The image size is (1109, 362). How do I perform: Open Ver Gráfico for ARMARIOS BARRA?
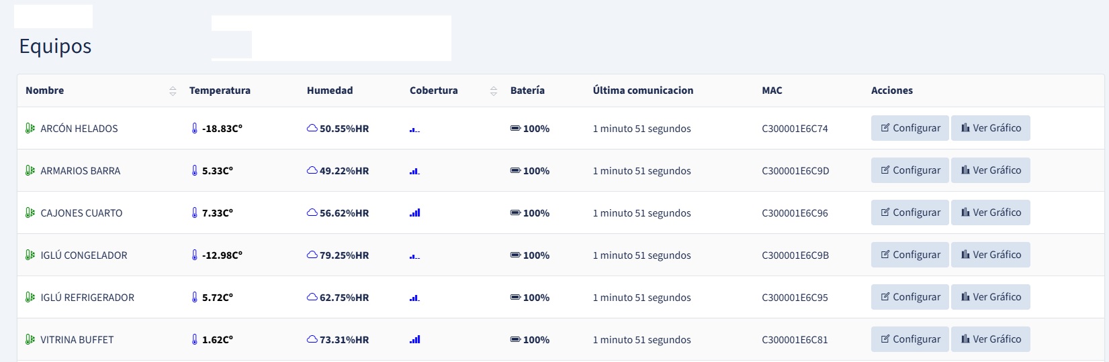coord(991,170)
